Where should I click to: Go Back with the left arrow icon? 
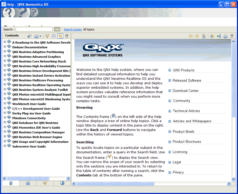coord(191,36)
